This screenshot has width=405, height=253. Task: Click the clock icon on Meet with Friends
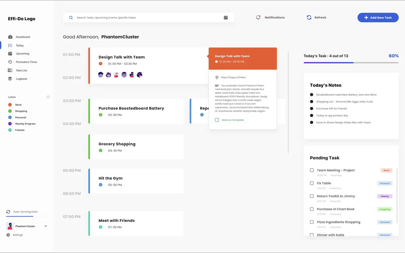[x=101, y=227]
